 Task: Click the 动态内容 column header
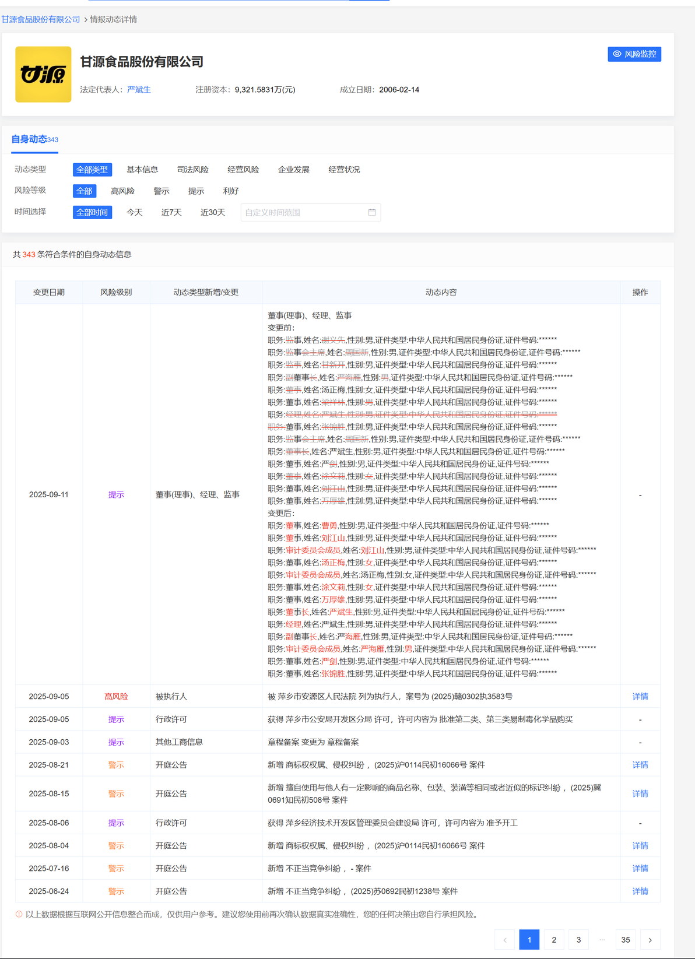tap(441, 292)
